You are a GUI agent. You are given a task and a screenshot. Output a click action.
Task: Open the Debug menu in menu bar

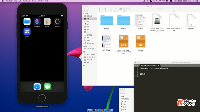pos(34,1)
